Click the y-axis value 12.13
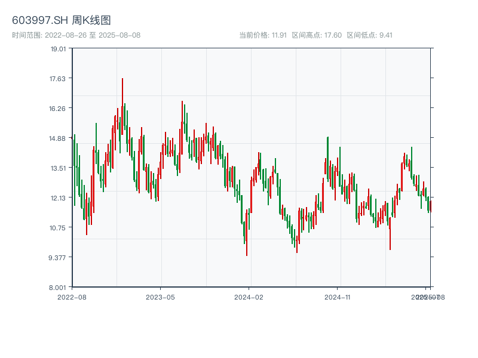The height and width of the screenshot is (358, 478). pos(58,198)
